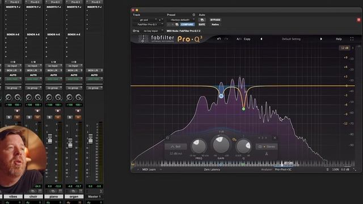Click the gain-Q link icon
This screenshot has height=204, width=363.
(x=234, y=139)
